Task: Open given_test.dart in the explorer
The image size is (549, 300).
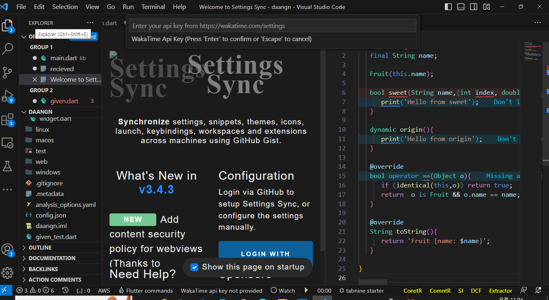Action: [x=61, y=237]
